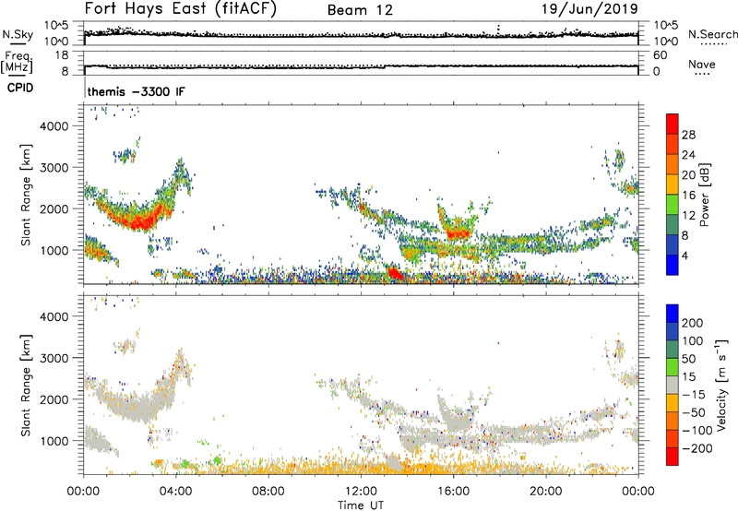This screenshot has width=738, height=511.
Task: Click the '20:00' time axis tick label
Action: point(545,492)
